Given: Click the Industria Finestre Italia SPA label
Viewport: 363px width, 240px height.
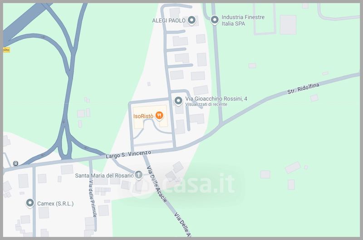Looking at the screenshot, I should pos(243,20).
